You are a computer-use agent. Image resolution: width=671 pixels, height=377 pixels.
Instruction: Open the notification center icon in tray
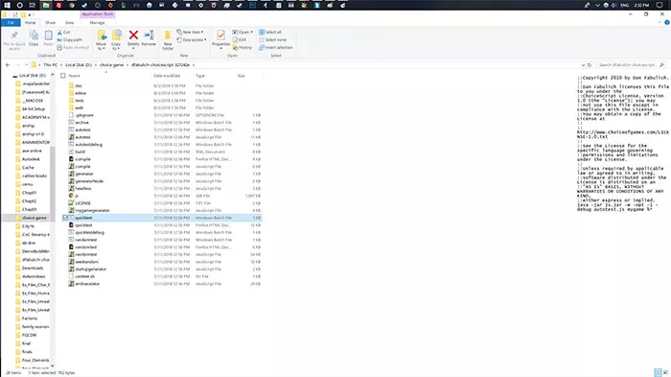pos(659,5)
